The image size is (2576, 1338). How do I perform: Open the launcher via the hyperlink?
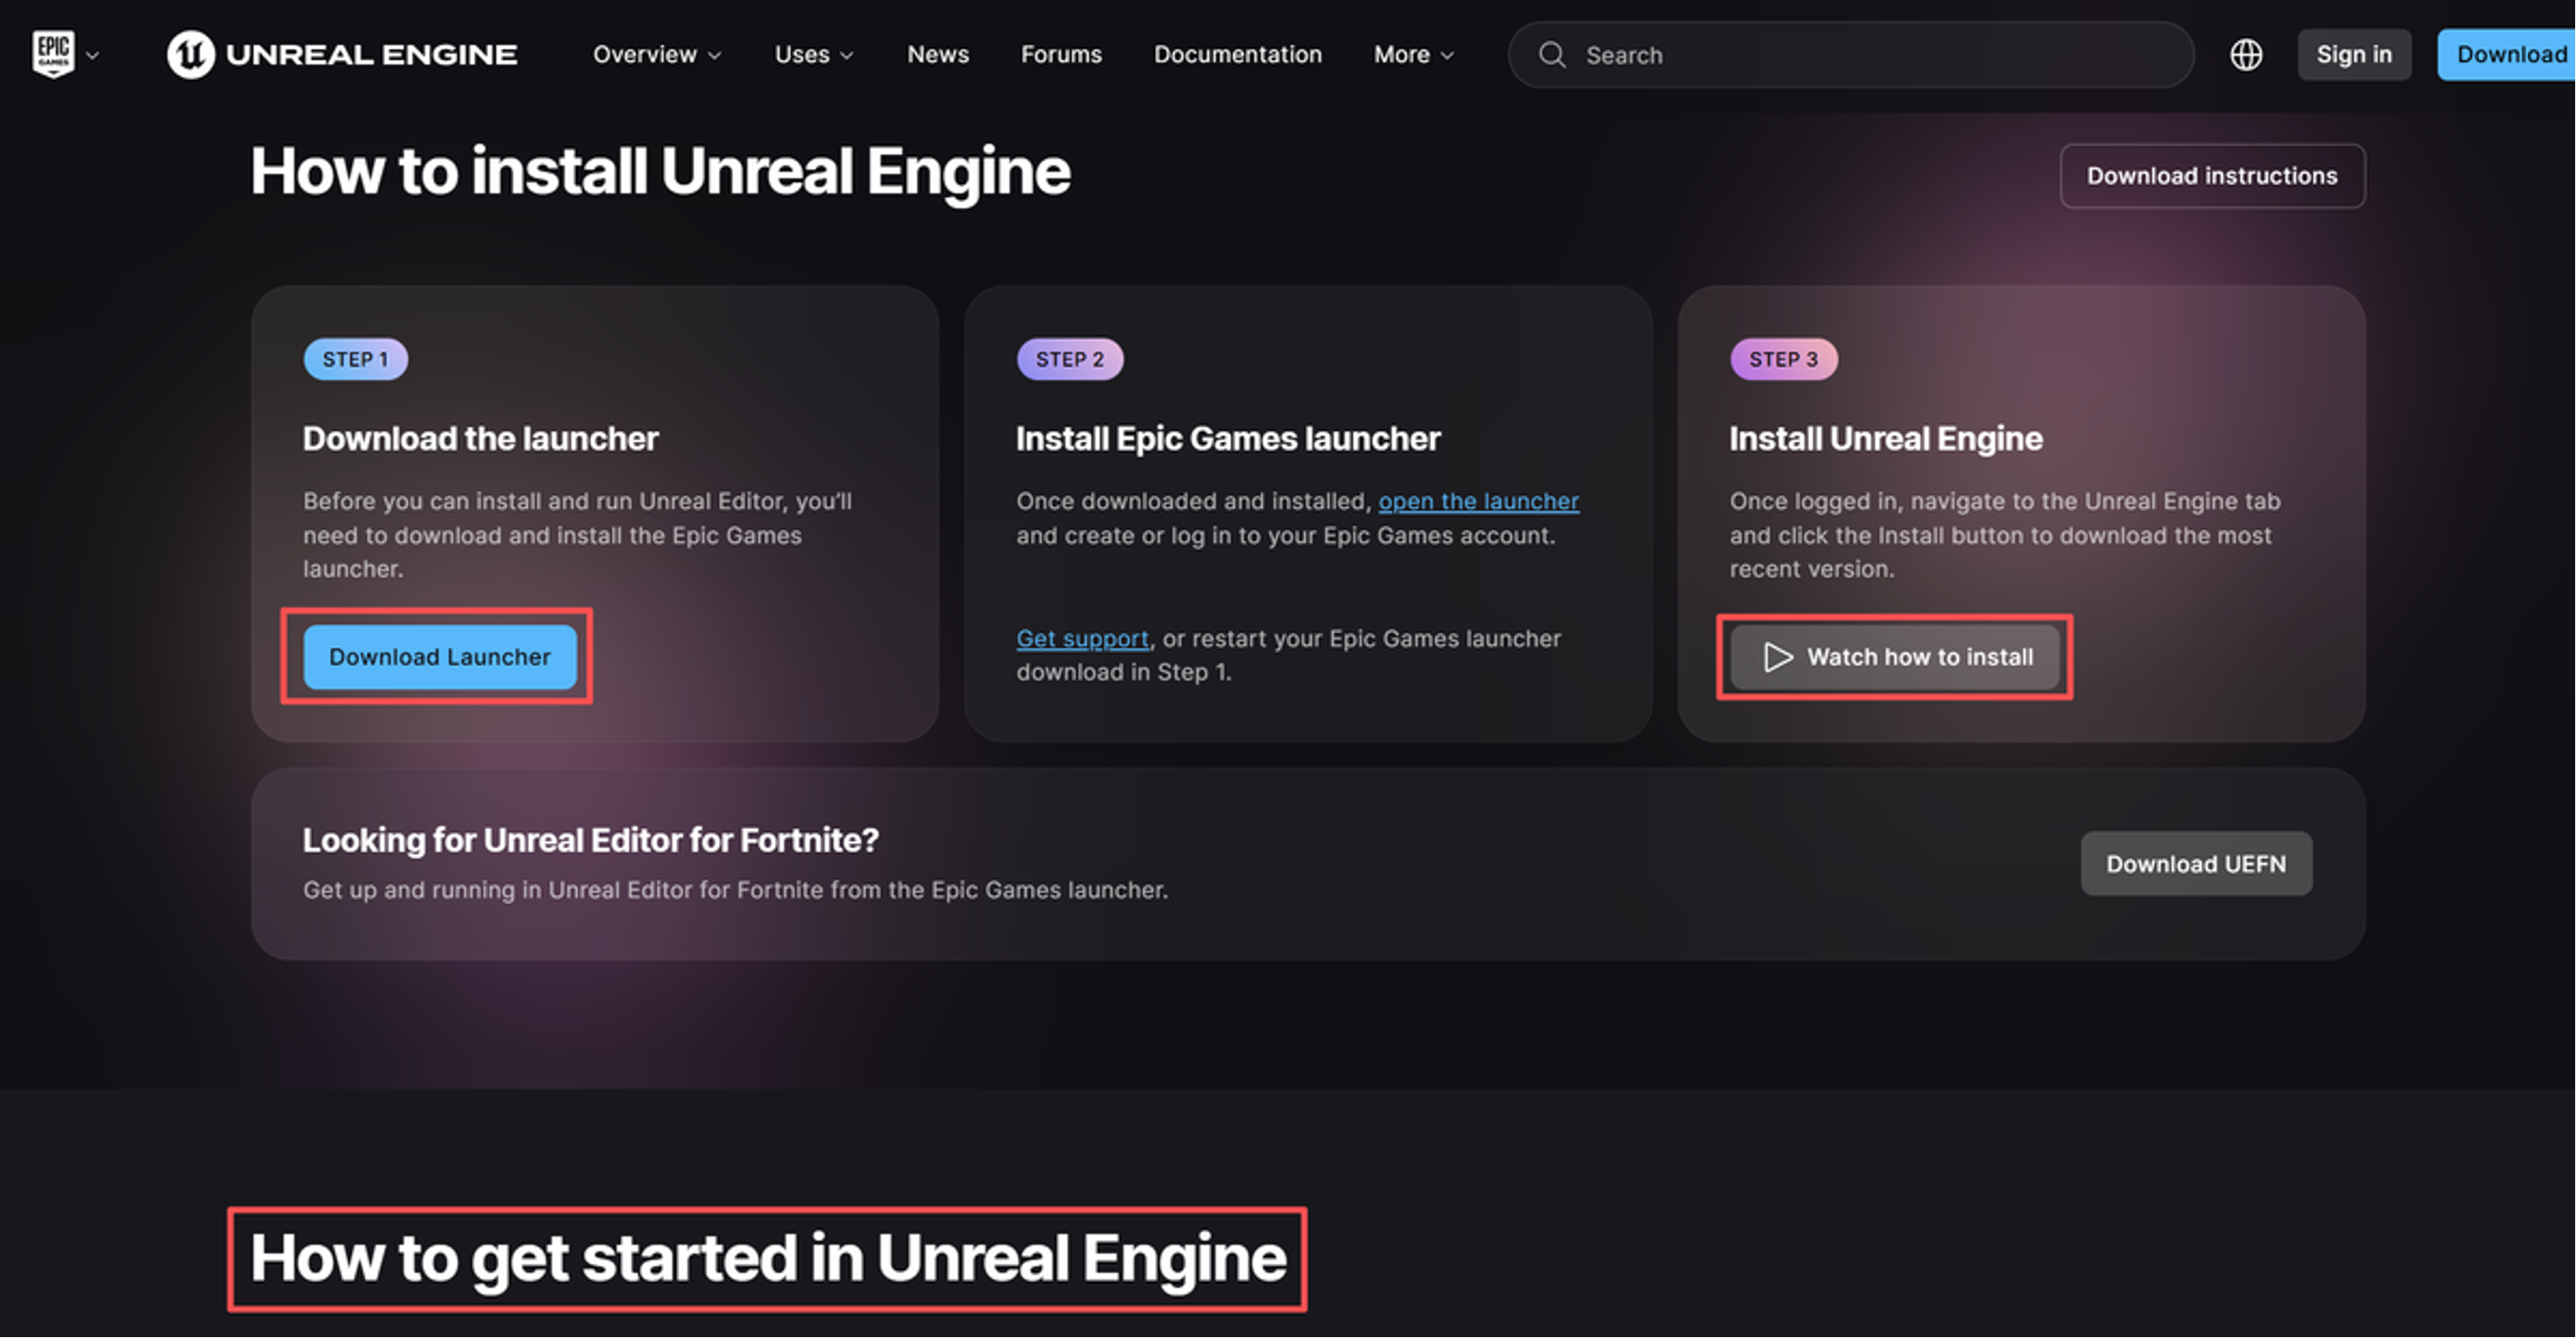1478,501
